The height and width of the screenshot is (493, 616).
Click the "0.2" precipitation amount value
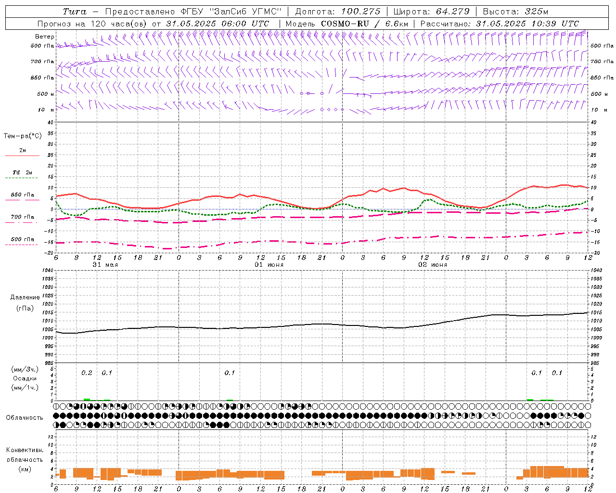87,373
